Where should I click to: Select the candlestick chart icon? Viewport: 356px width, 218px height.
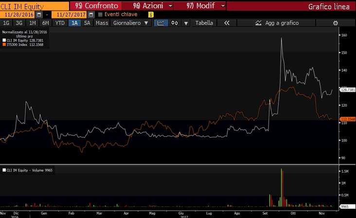175,23
